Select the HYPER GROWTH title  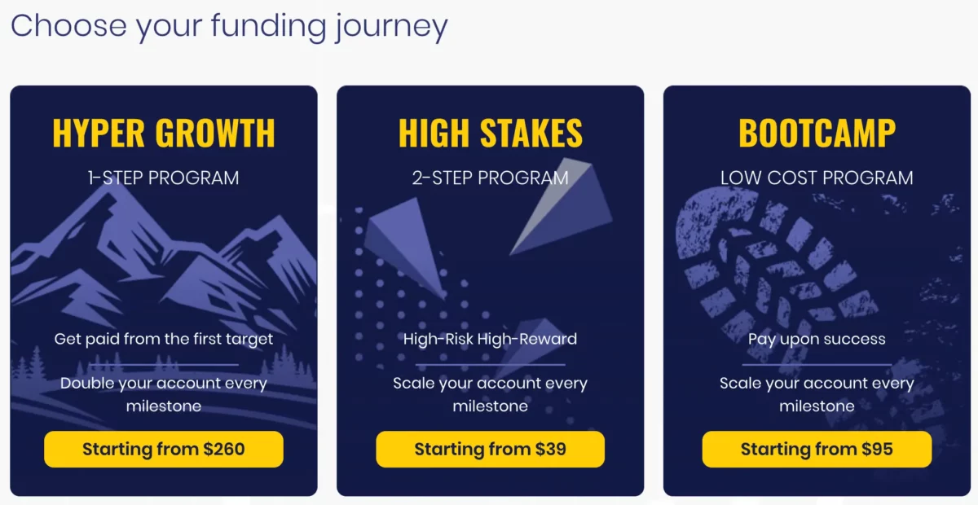pyautogui.click(x=163, y=132)
